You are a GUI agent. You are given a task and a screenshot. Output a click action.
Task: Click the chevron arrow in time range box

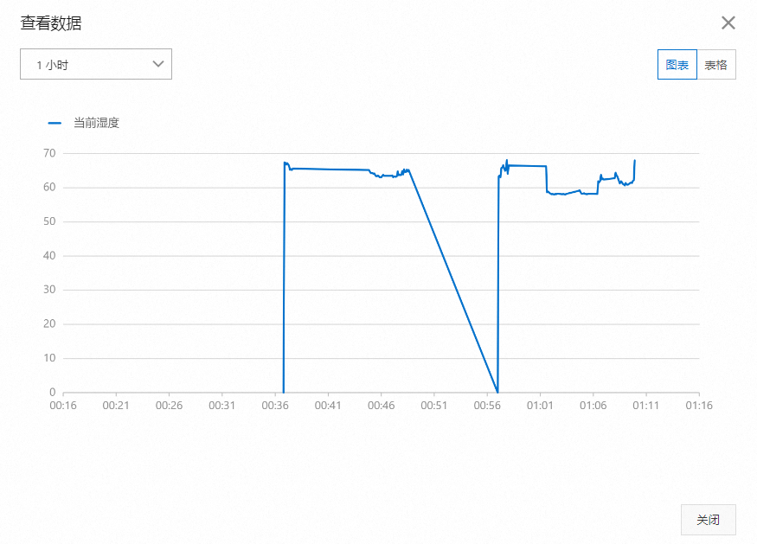[158, 64]
